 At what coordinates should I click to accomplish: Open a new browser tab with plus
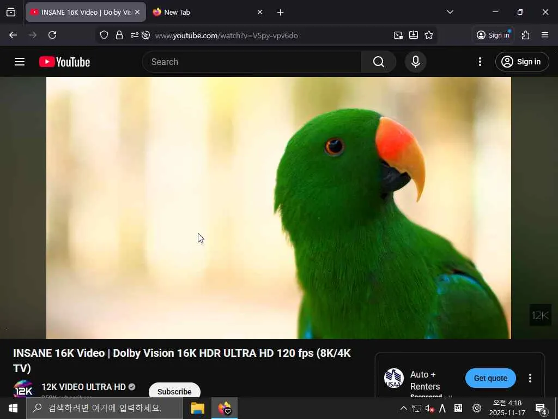point(281,13)
